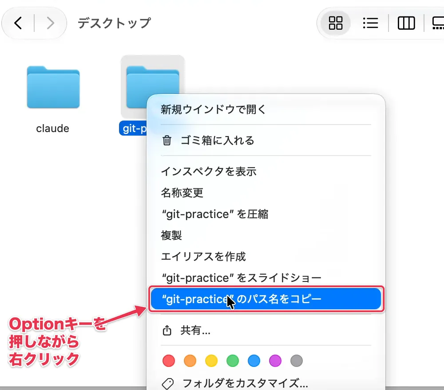444x390 pixels.
Task: Select the claude folder icon
Action: pos(53,87)
